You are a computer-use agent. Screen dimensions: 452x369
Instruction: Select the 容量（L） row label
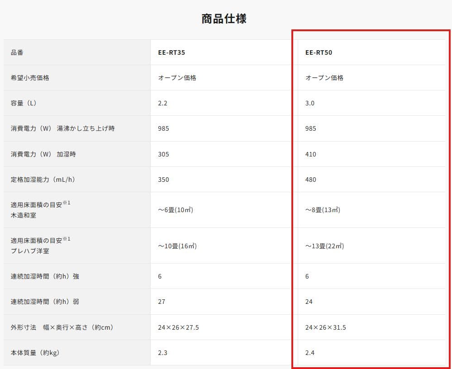click(x=23, y=103)
